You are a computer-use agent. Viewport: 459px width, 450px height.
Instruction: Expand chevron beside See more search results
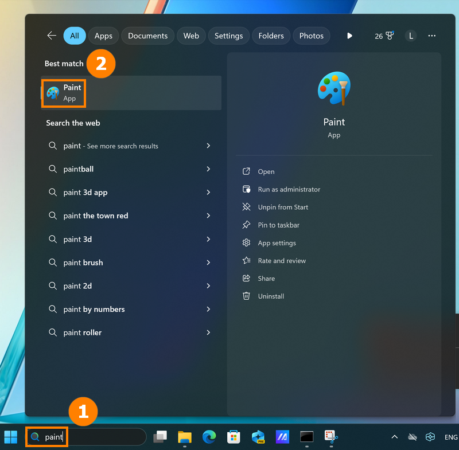(208, 146)
